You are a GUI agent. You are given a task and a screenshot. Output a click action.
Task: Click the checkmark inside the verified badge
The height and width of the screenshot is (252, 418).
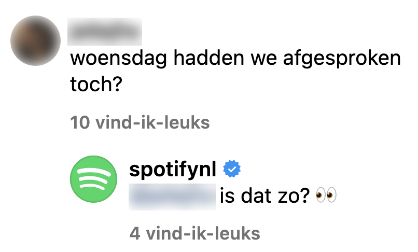coord(232,169)
